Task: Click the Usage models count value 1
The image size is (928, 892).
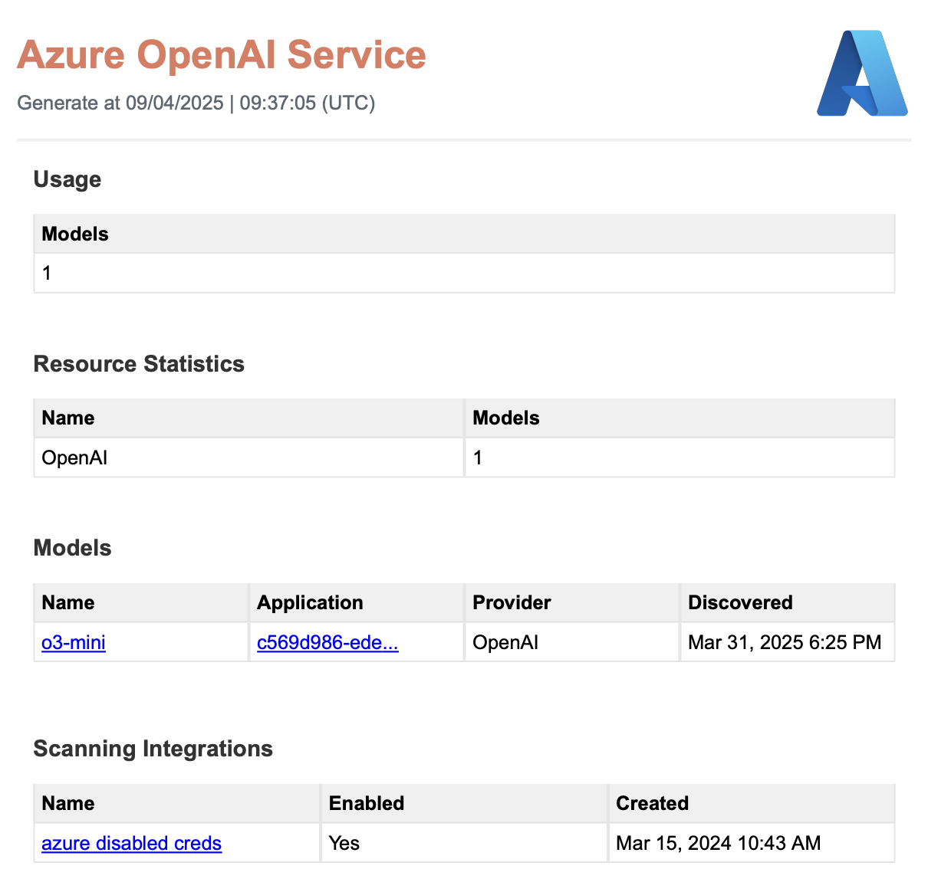Action: point(47,273)
